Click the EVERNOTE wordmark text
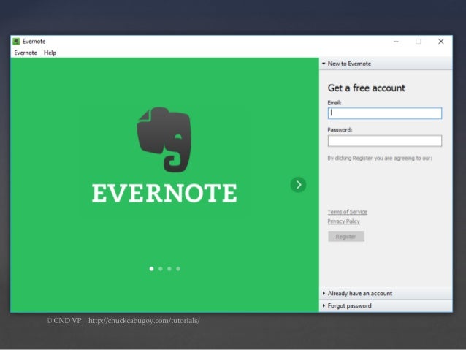 (164, 194)
